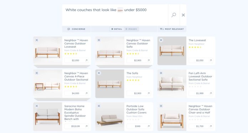Click the visual search icon on The Loveseat card
The height and width of the screenshot is (133, 248).
(x=161, y=40)
